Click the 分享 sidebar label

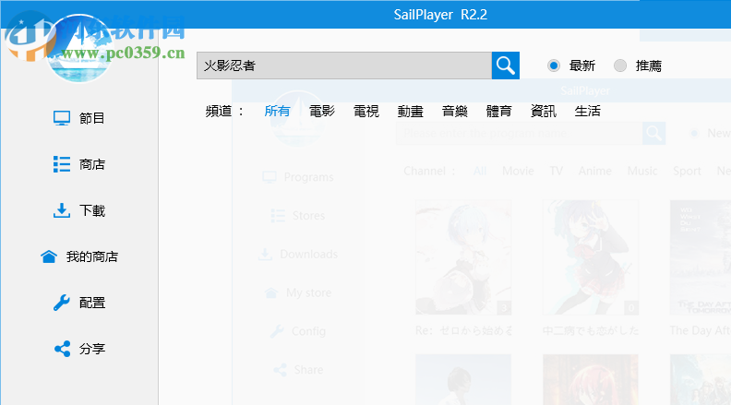click(x=92, y=349)
